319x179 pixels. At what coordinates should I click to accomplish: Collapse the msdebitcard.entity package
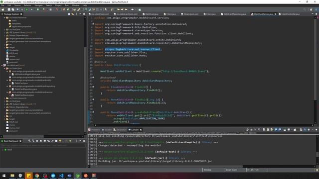[x=7, y=80]
